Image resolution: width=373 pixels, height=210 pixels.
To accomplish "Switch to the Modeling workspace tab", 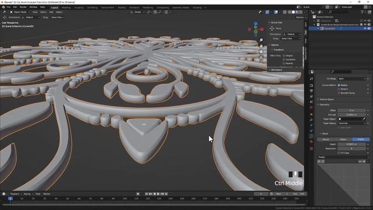I will pos(66,8).
